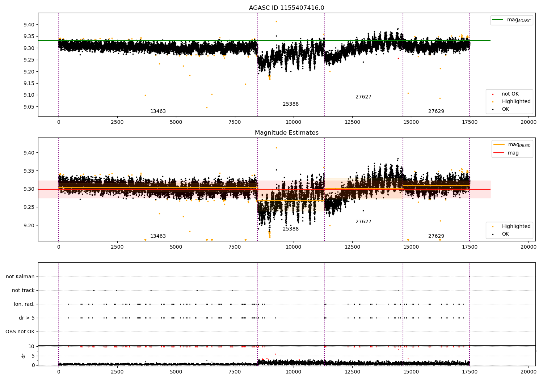Screen dimensions: 543x380
Task: Click OBSID label 13463 in Magnitude Estimates plot
Action: (158, 236)
